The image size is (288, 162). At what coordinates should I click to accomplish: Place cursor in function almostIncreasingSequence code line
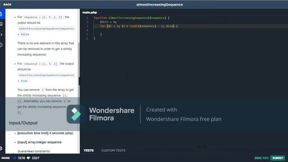pos(131,18)
